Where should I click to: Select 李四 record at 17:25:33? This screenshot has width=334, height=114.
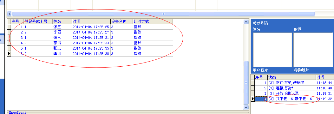pyautogui.click(x=92, y=43)
